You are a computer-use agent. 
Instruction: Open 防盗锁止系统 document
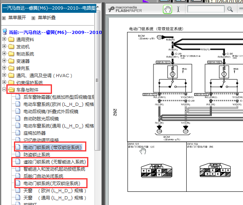click(x=37, y=155)
